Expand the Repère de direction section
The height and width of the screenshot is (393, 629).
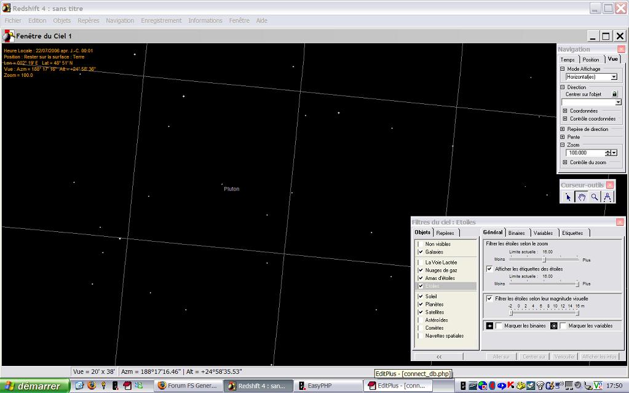[x=563, y=129]
